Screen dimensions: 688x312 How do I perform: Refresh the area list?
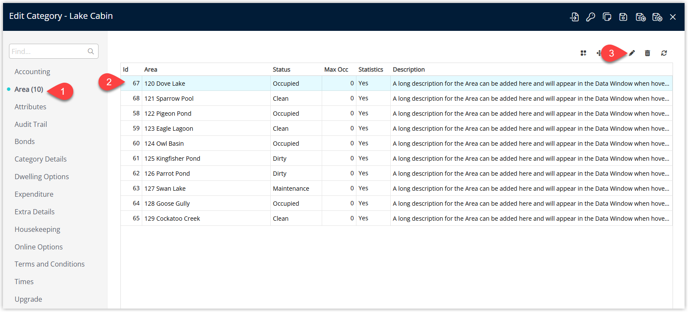tap(664, 53)
